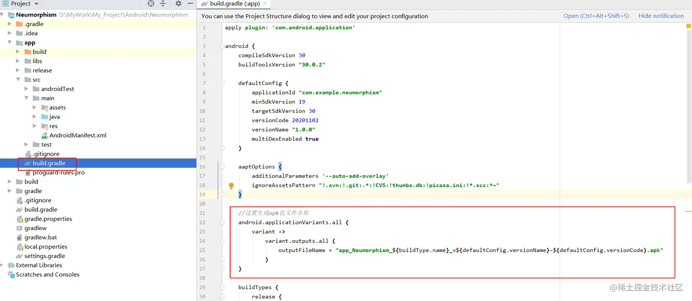This screenshot has width=692, height=301.
Task: Expand the .gradle folder
Action: [10, 24]
